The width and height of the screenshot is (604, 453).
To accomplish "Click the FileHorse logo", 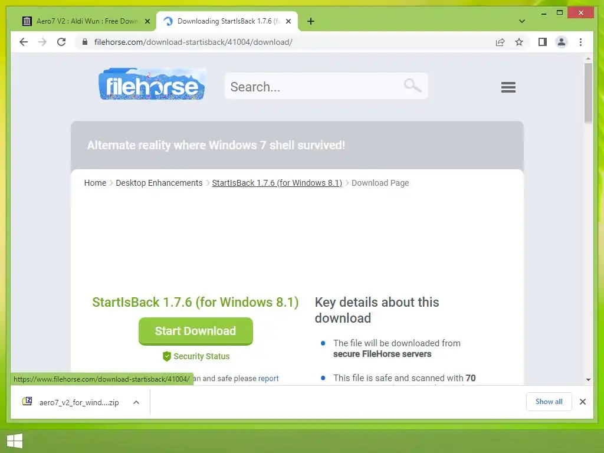I will (152, 84).
